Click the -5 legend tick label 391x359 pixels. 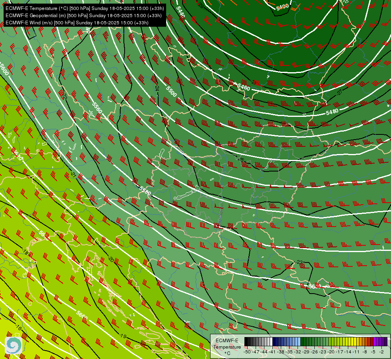point(373,352)
